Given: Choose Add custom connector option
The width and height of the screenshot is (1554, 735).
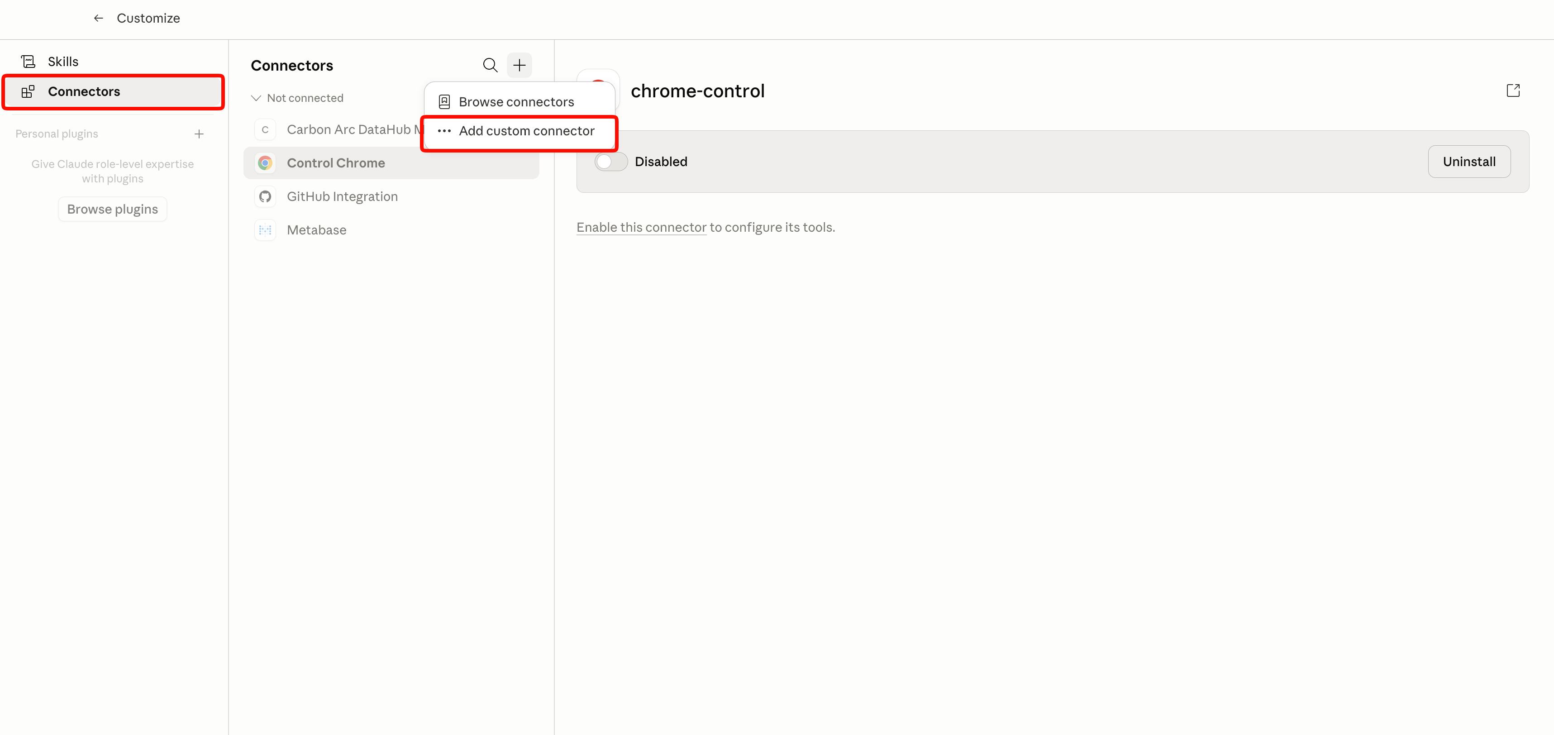Looking at the screenshot, I should coord(519,131).
